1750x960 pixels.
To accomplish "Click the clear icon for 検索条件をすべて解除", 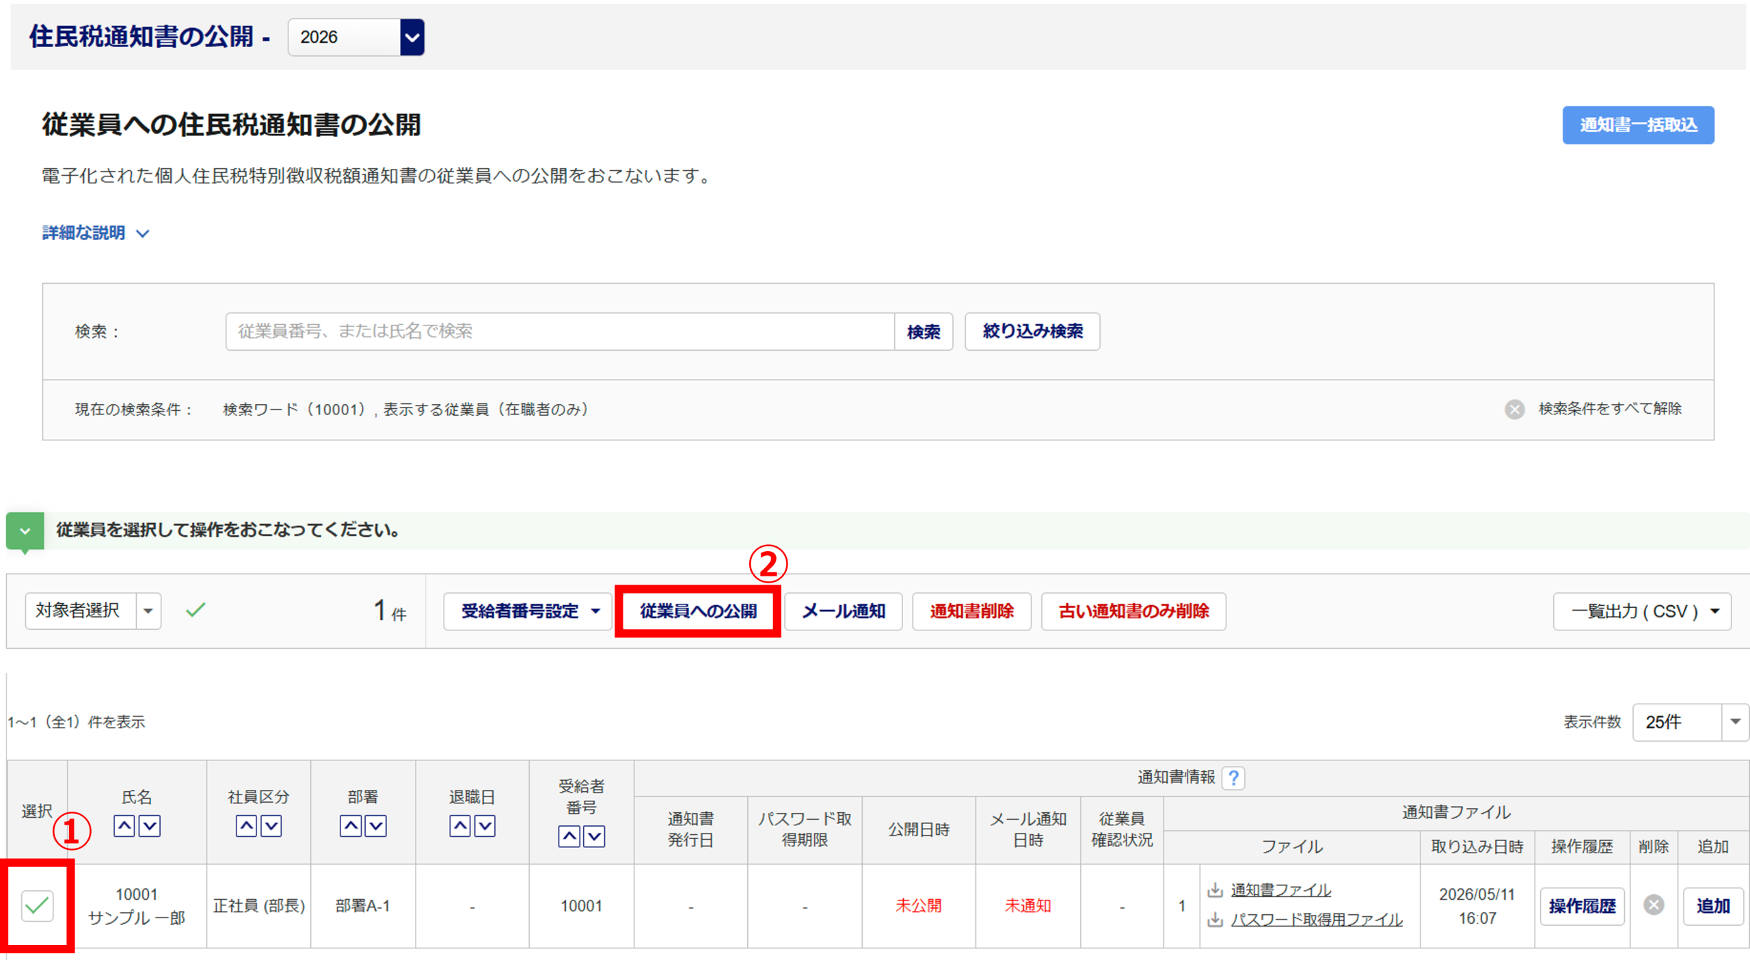I will [x=1514, y=409].
